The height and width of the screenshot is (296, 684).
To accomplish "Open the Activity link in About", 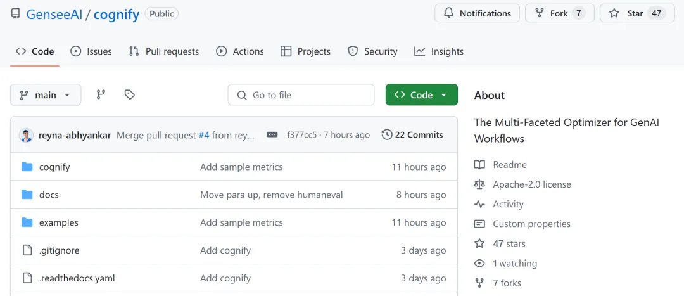I will click(x=508, y=204).
